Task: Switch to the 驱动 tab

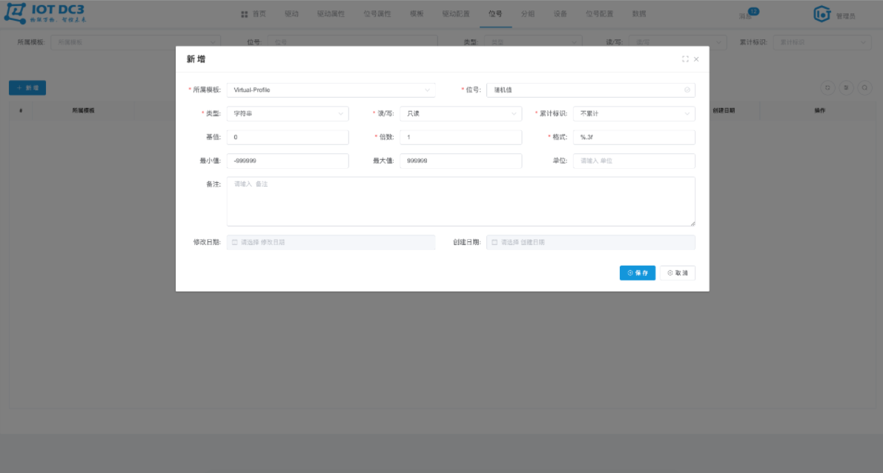Action: tap(291, 14)
